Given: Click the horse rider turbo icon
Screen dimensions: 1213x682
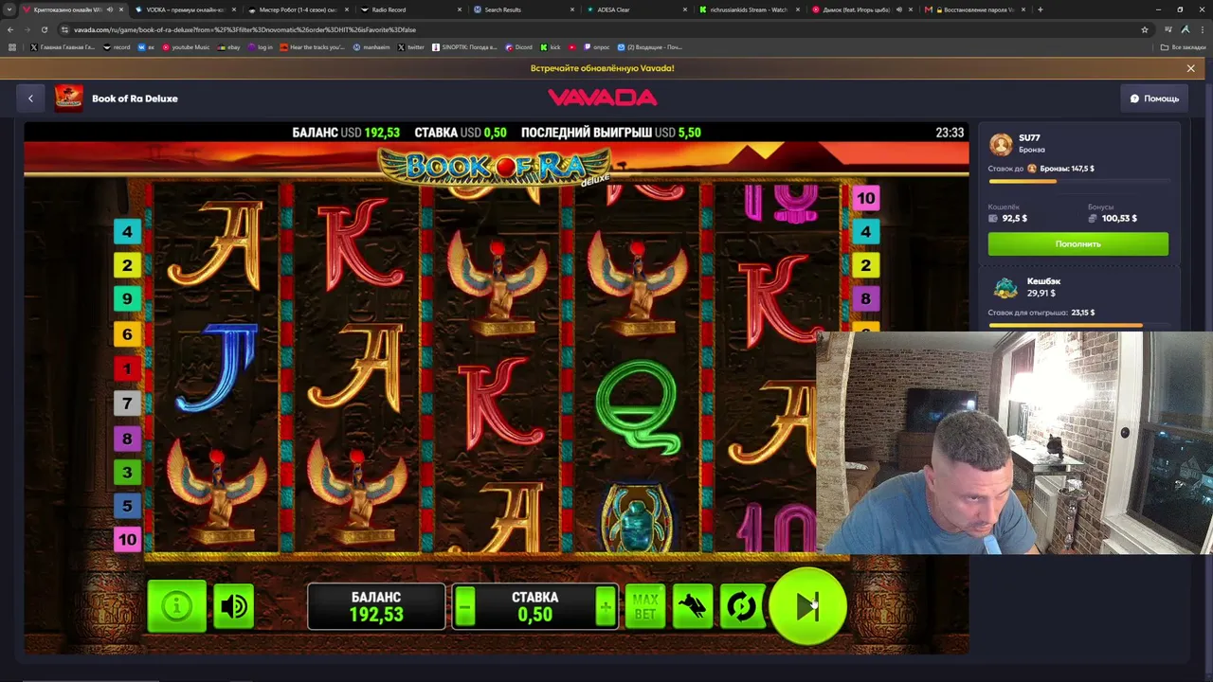Looking at the screenshot, I should [693, 607].
